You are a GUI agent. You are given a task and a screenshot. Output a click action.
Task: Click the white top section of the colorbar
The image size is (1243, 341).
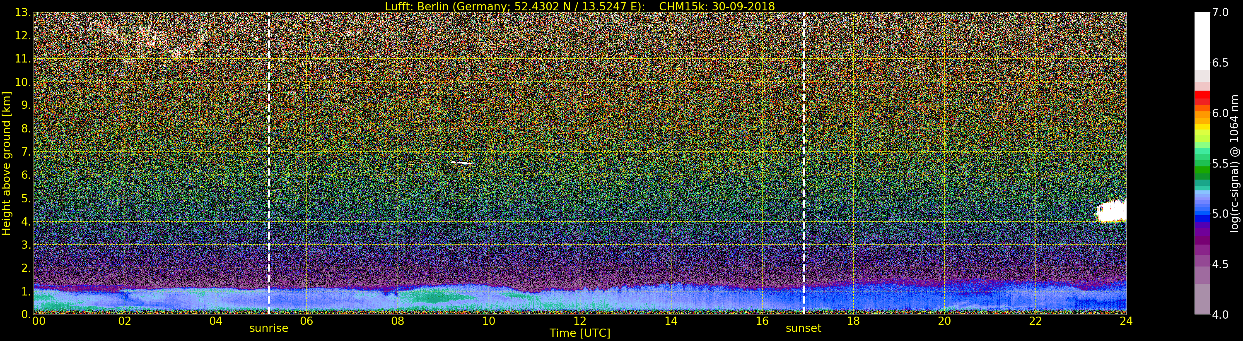1202,41
